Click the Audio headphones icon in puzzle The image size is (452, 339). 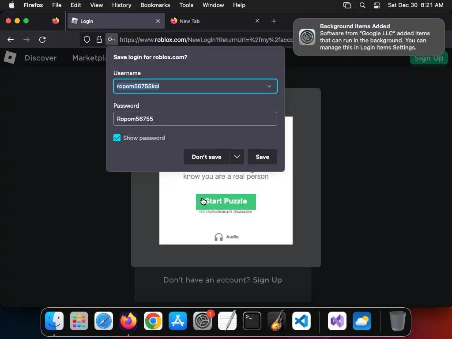[x=218, y=237]
